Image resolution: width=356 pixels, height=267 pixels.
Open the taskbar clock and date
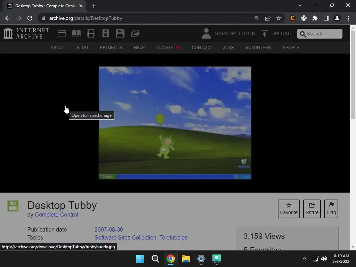(341, 259)
